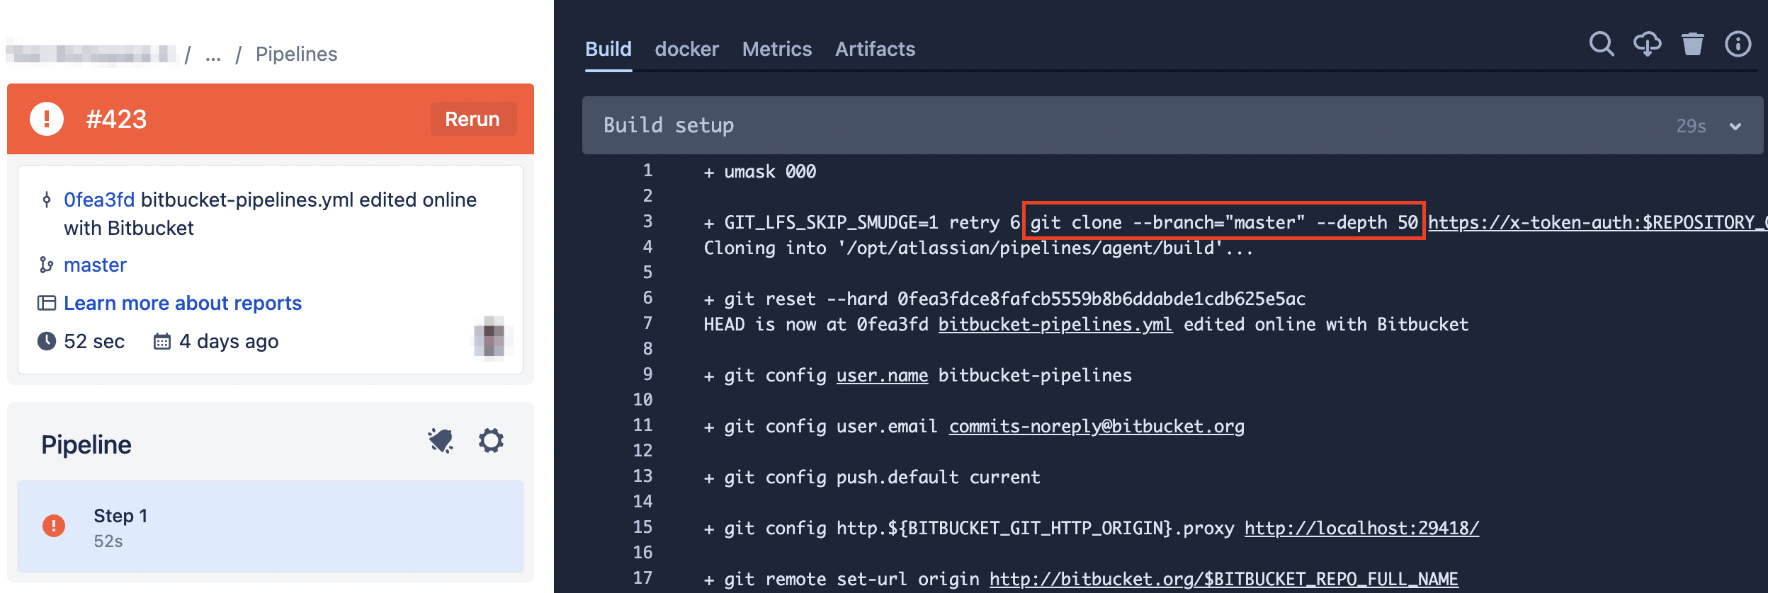Open commit 0fea3fd link
The image size is (1768, 593).
(99, 200)
